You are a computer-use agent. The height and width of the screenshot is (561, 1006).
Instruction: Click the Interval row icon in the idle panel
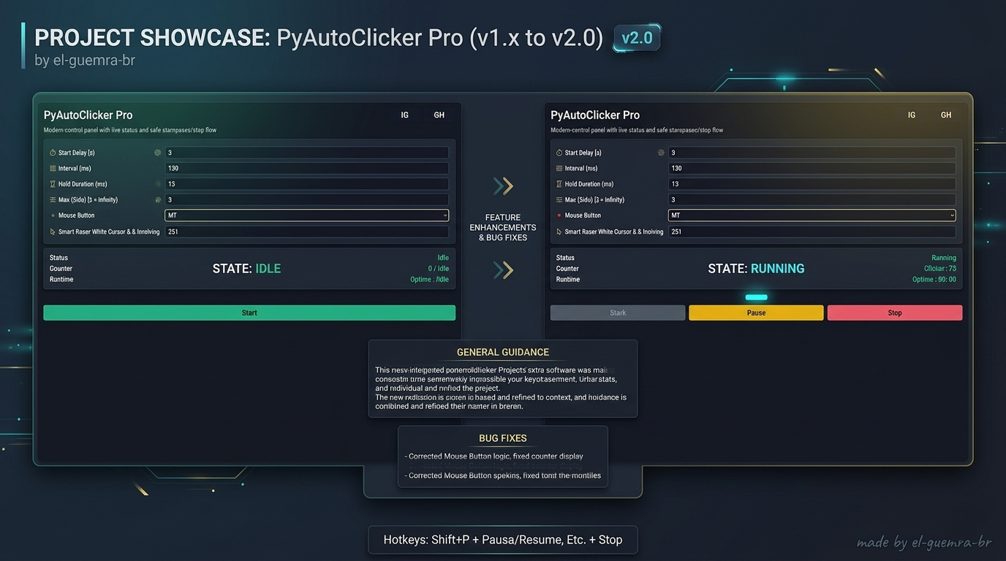(x=53, y=169)
